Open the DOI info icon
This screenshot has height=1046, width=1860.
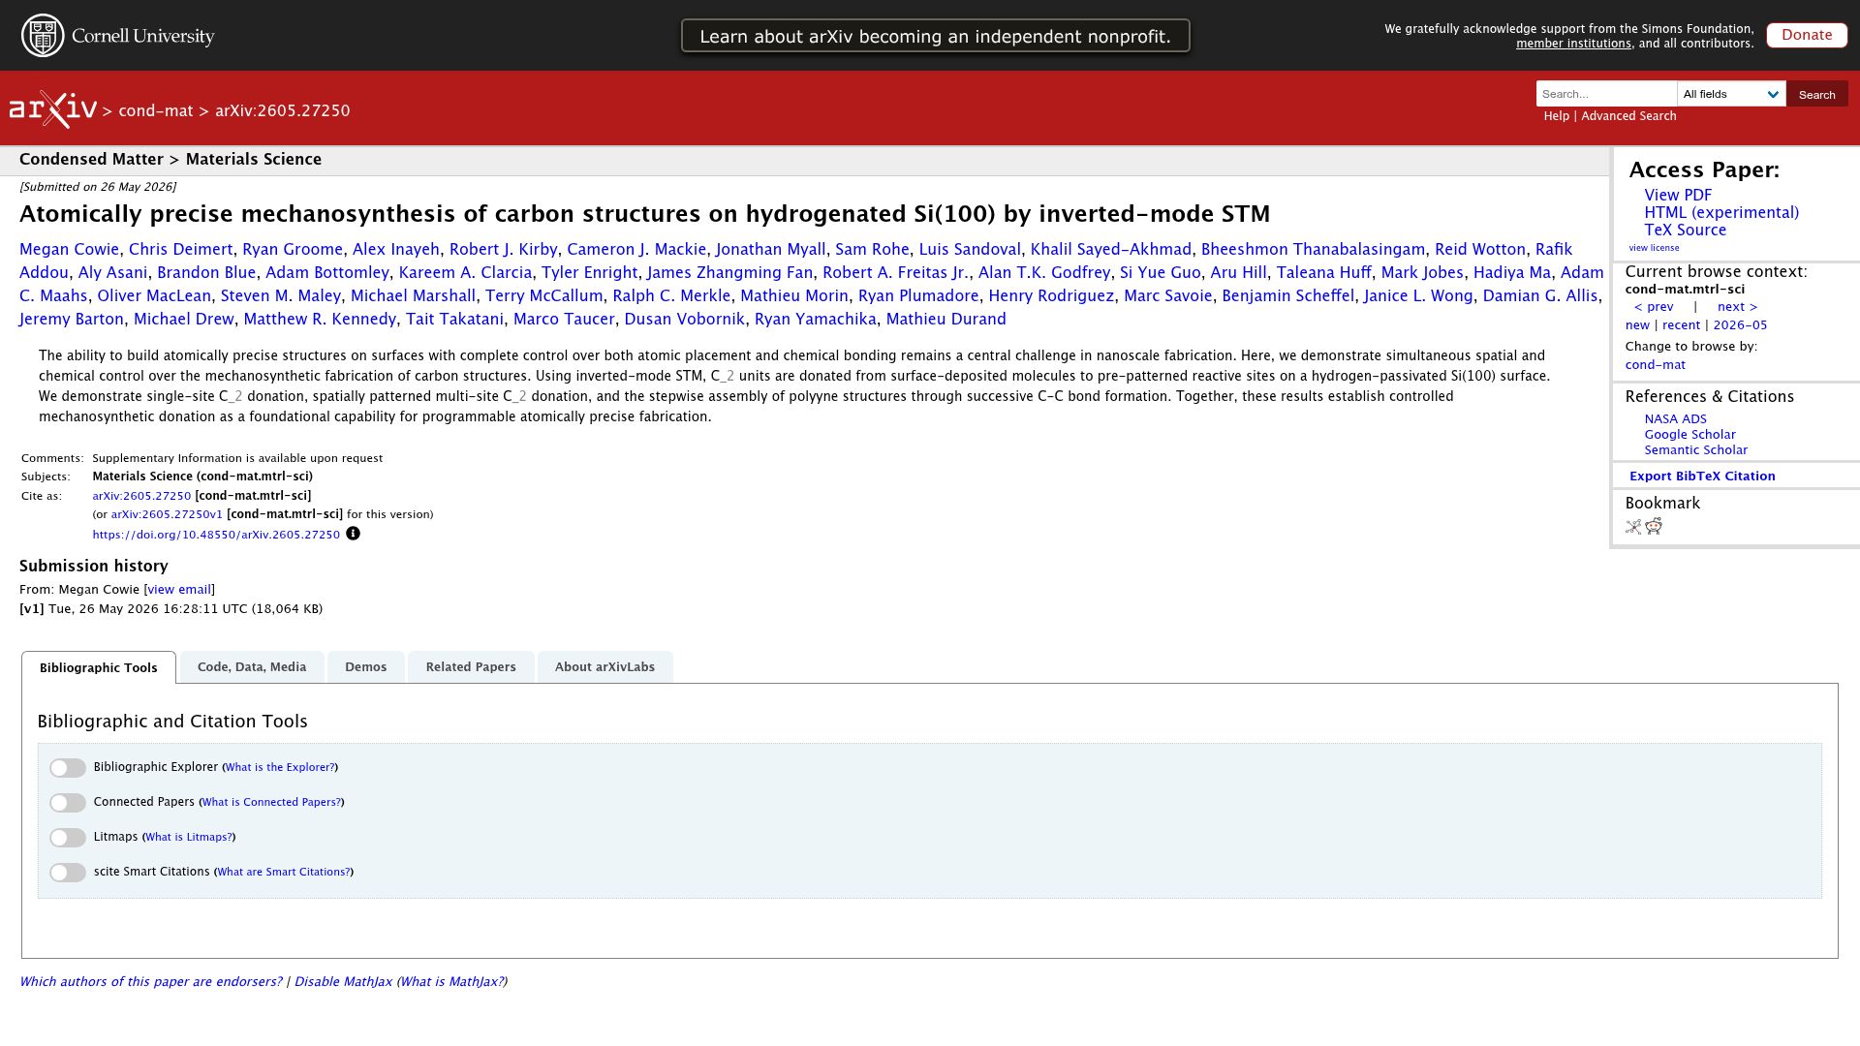[x=353, y=534]
